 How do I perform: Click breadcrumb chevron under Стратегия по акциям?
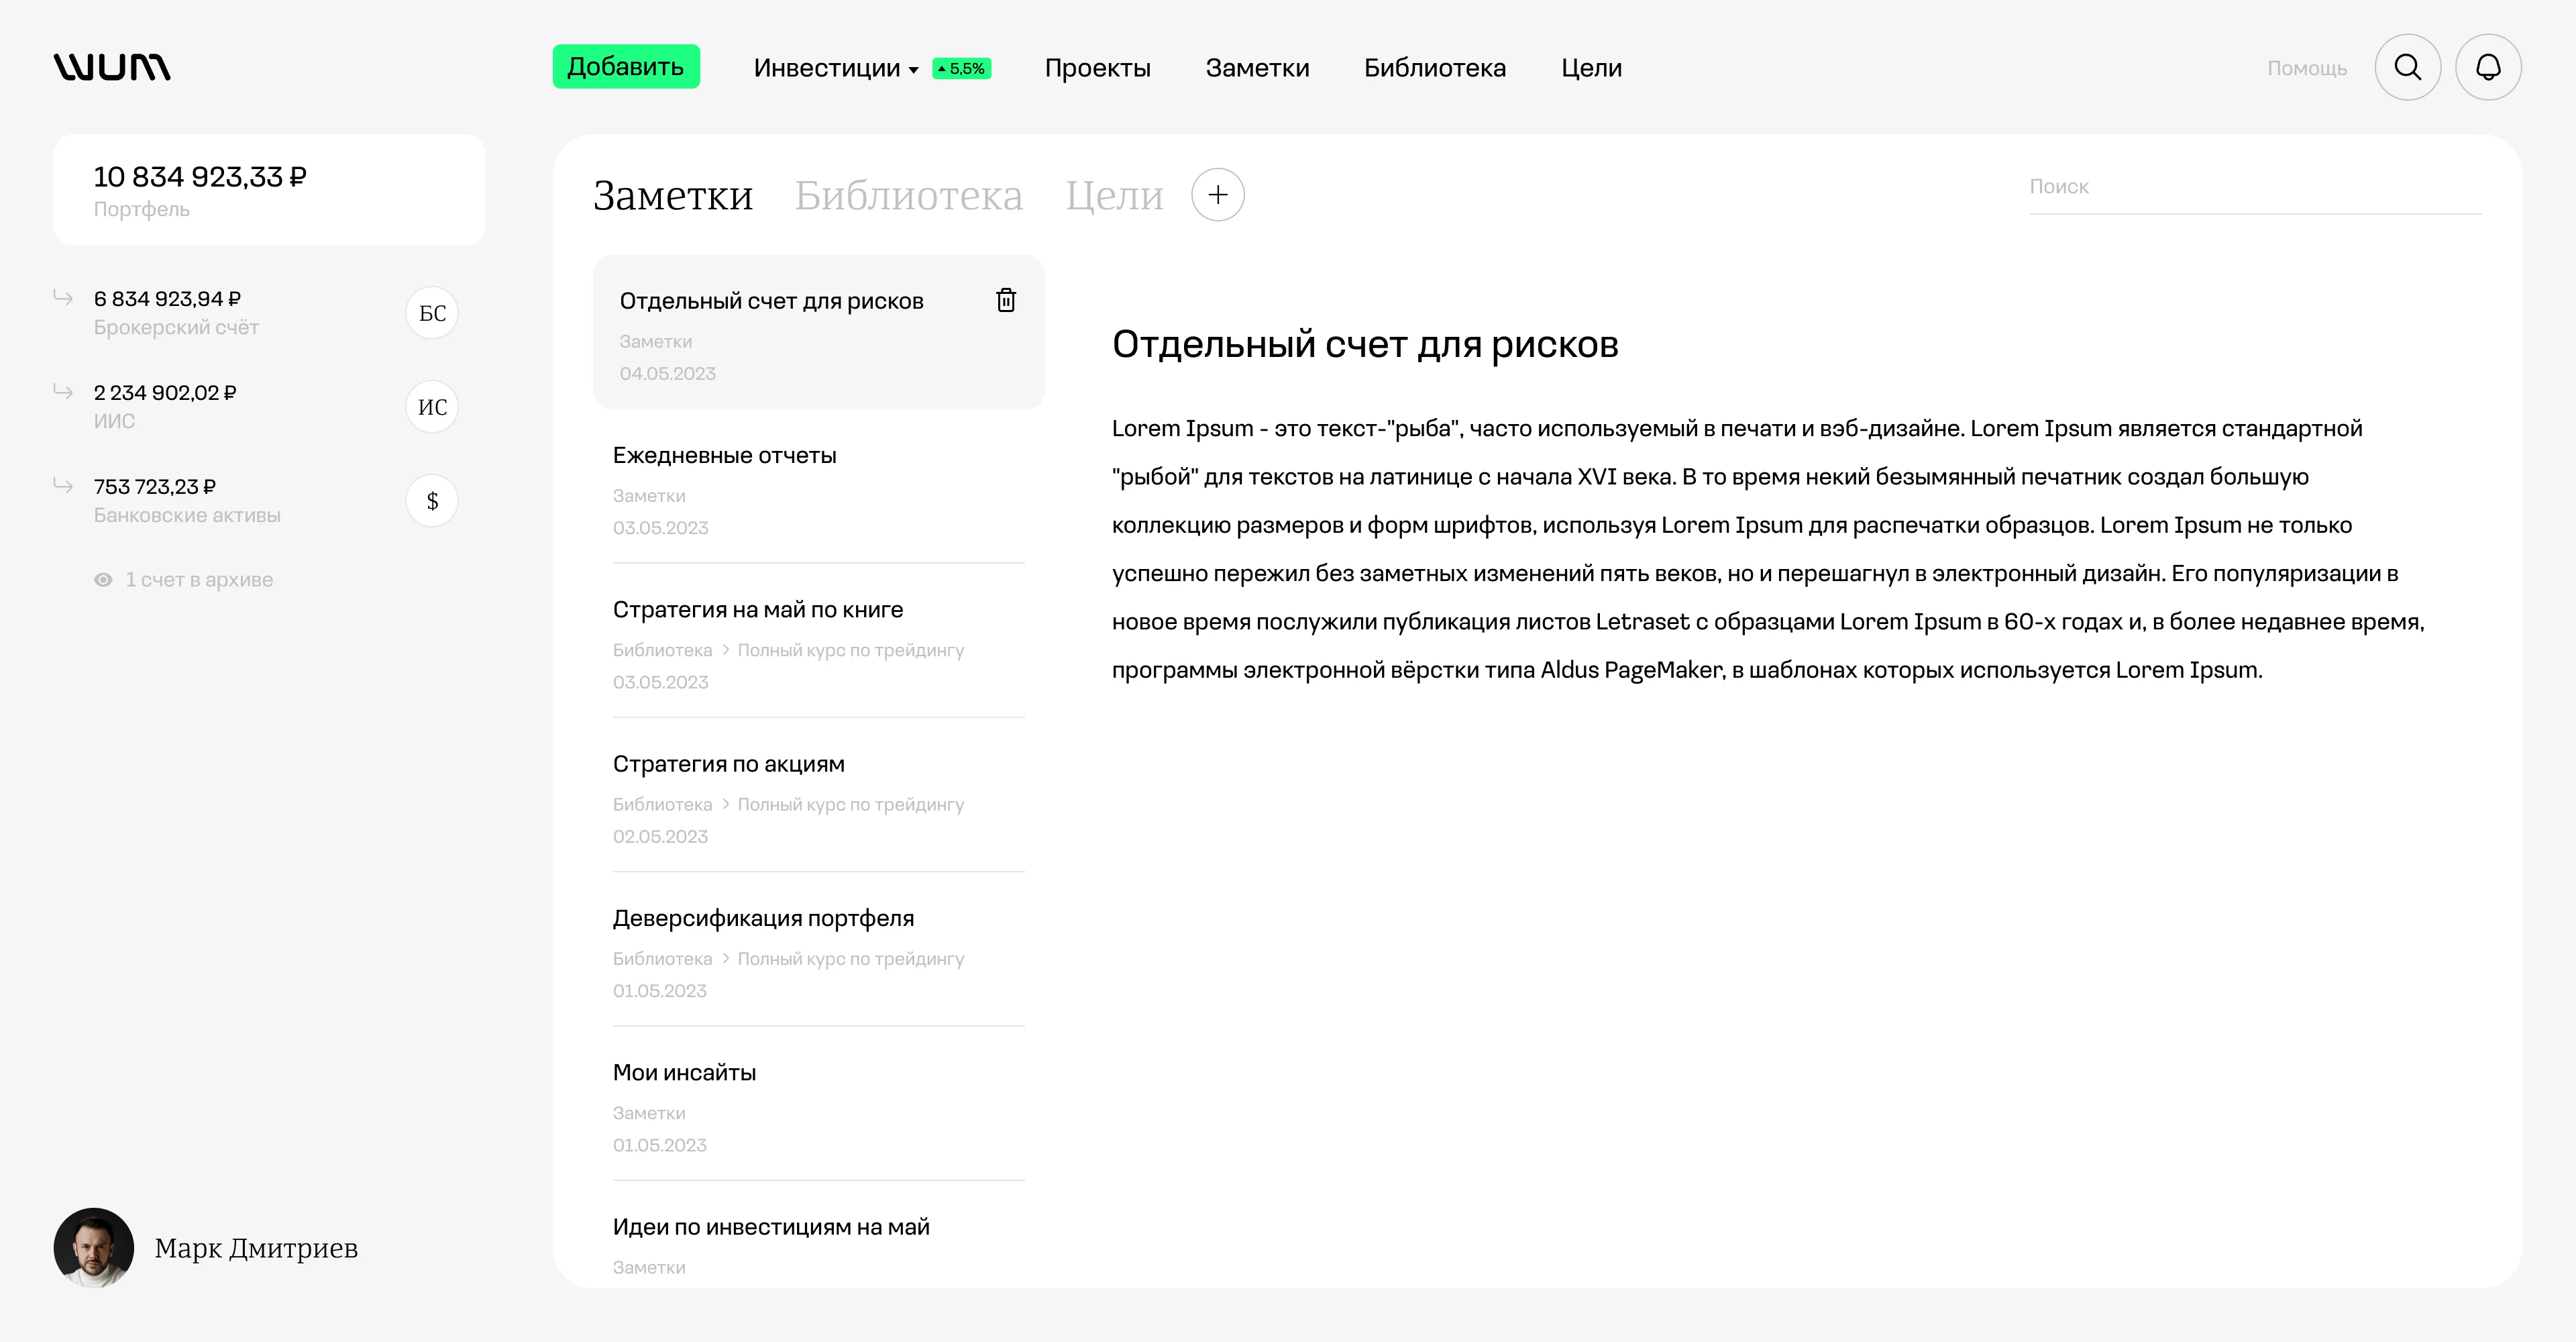725,804
